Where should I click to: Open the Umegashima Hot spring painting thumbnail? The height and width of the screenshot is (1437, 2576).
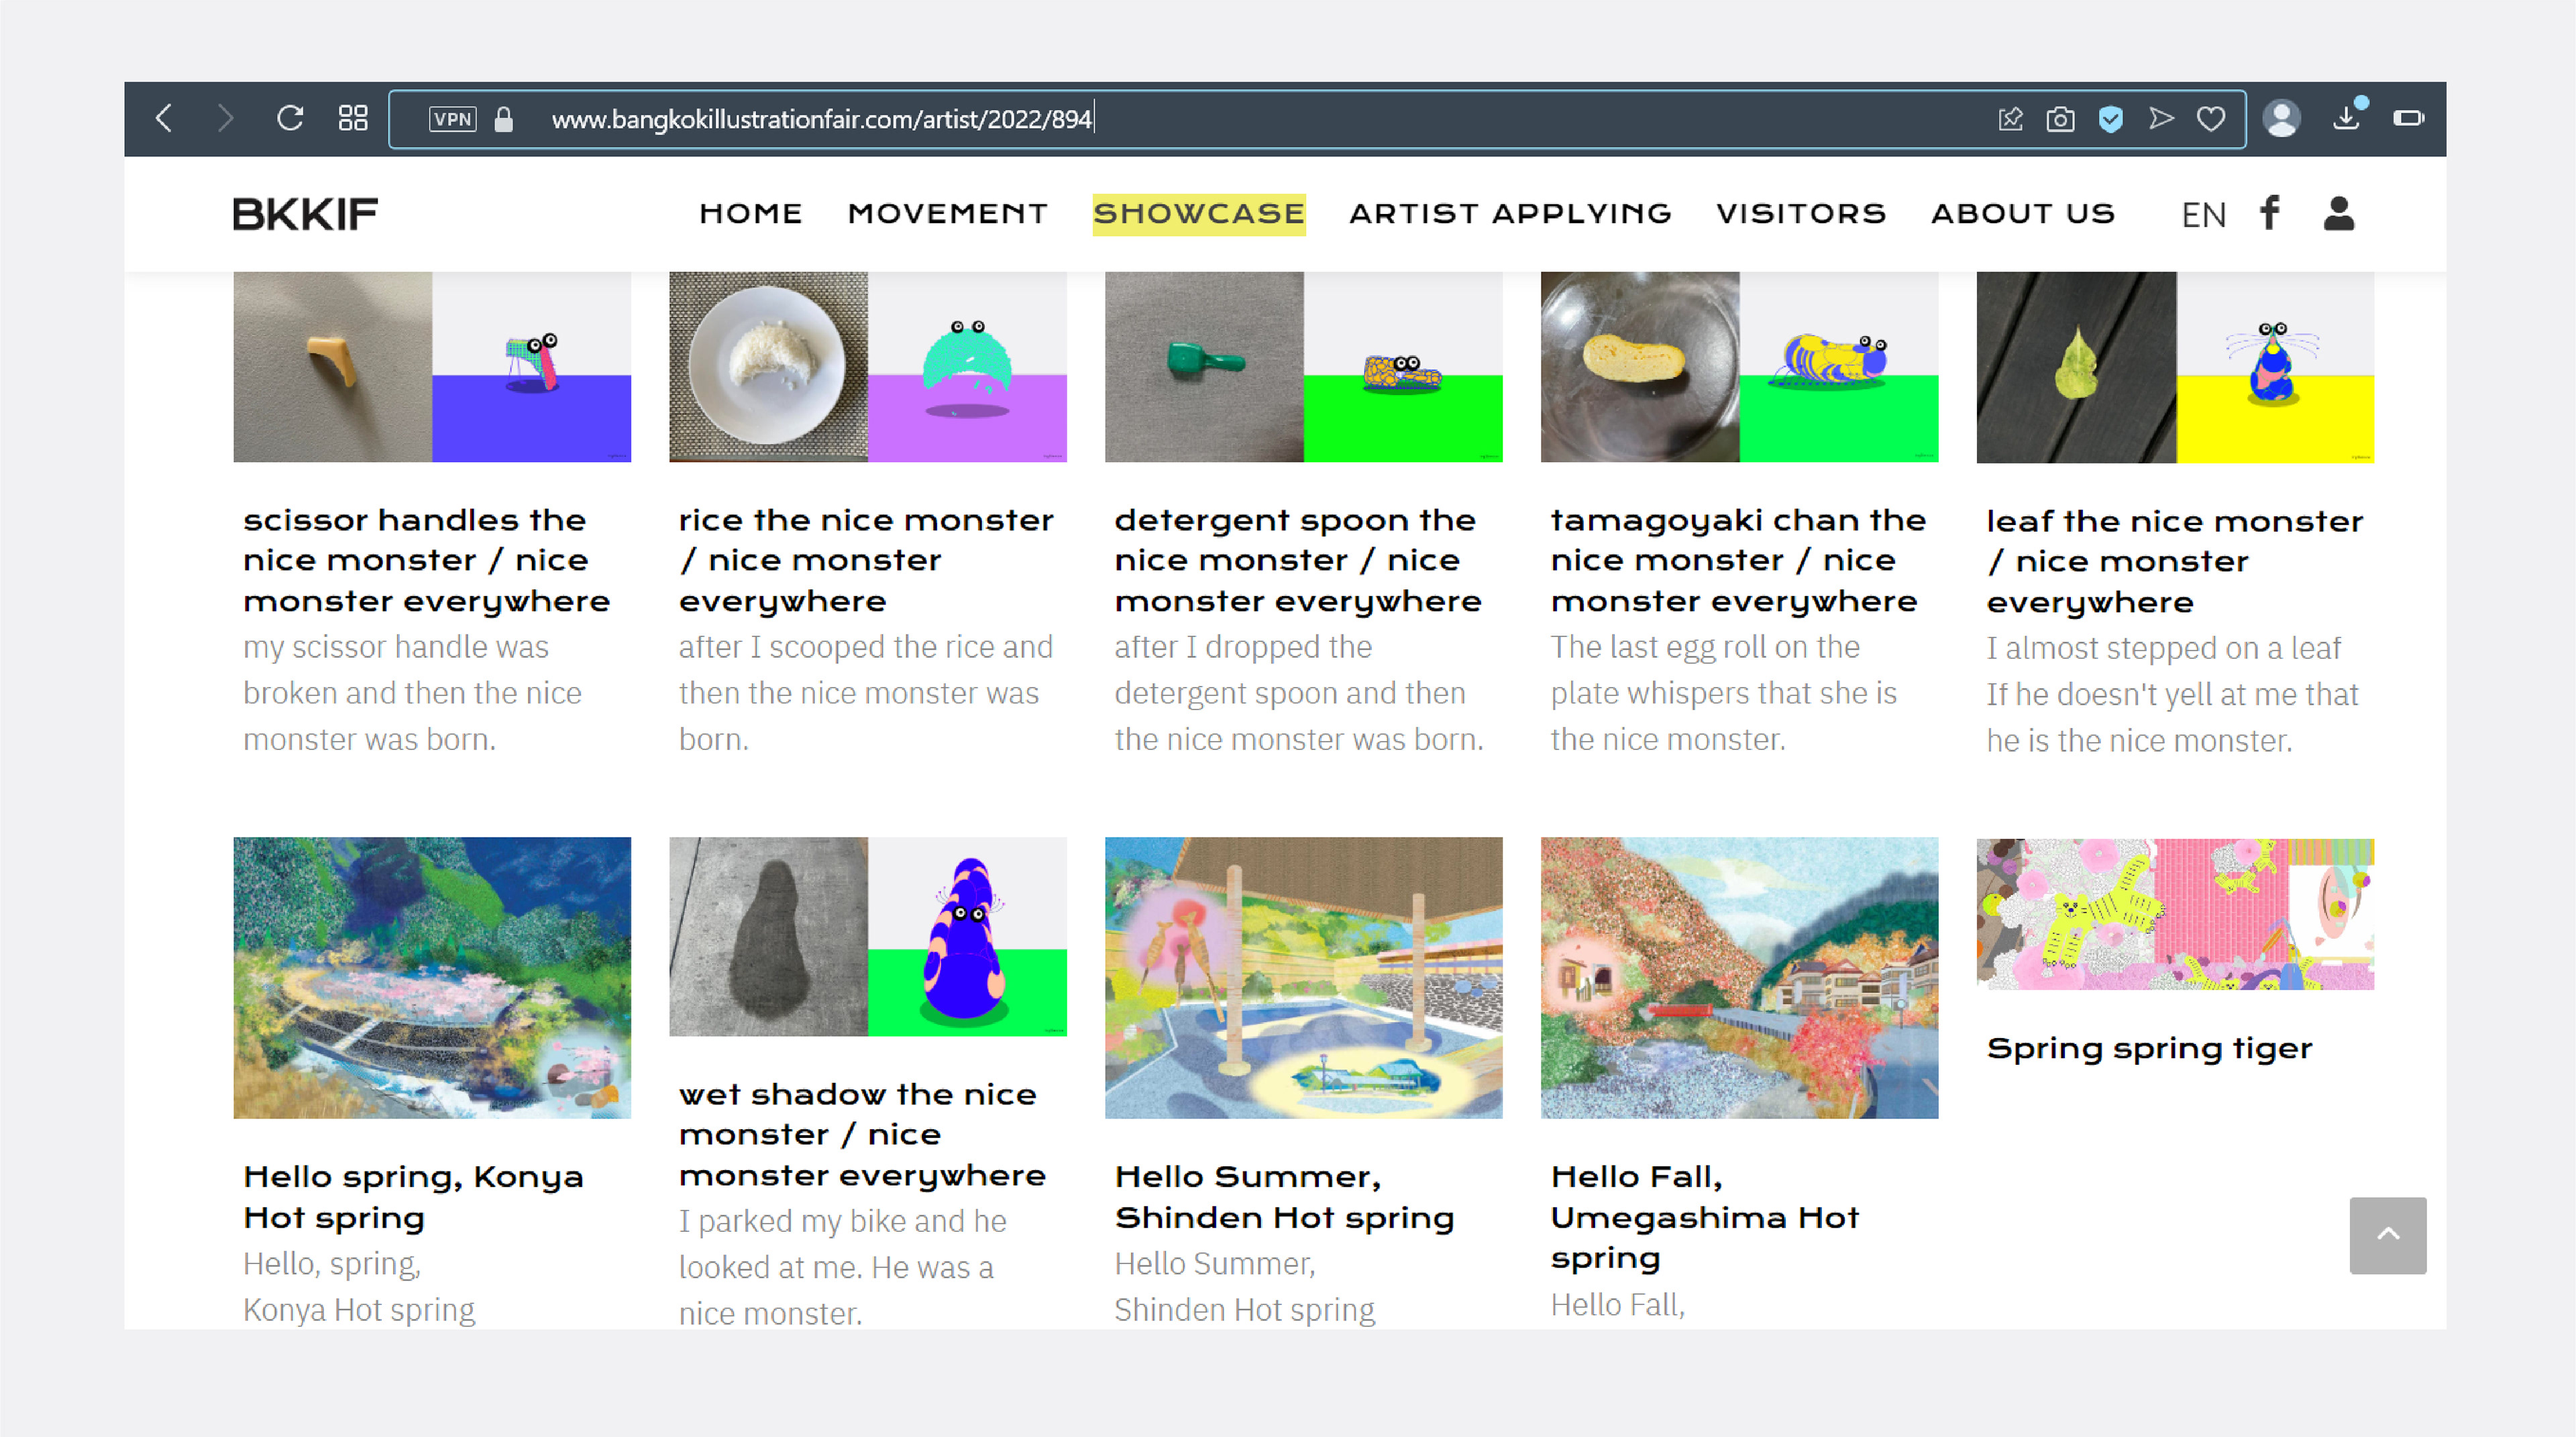pos(1739,977)
